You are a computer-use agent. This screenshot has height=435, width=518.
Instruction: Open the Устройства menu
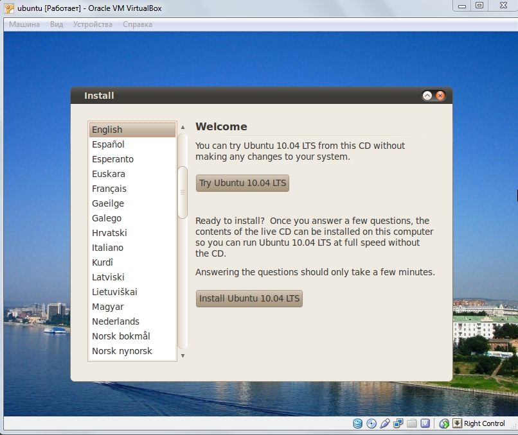click(x=93, y=24)
